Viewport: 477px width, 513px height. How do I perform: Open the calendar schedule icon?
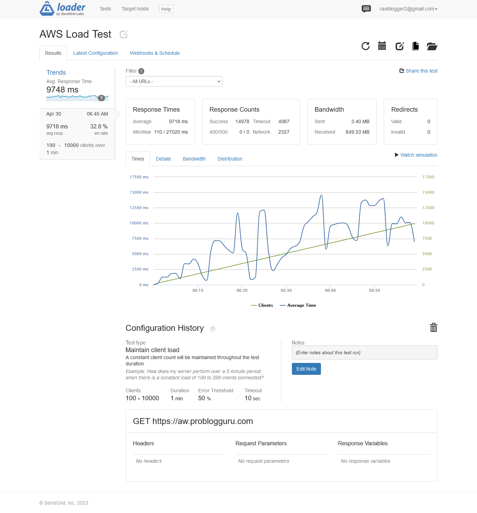382,46
